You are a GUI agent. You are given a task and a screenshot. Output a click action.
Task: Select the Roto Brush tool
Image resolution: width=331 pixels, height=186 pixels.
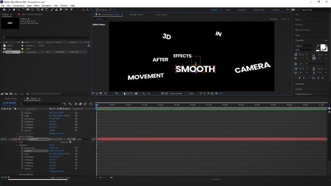pos(67,10)
